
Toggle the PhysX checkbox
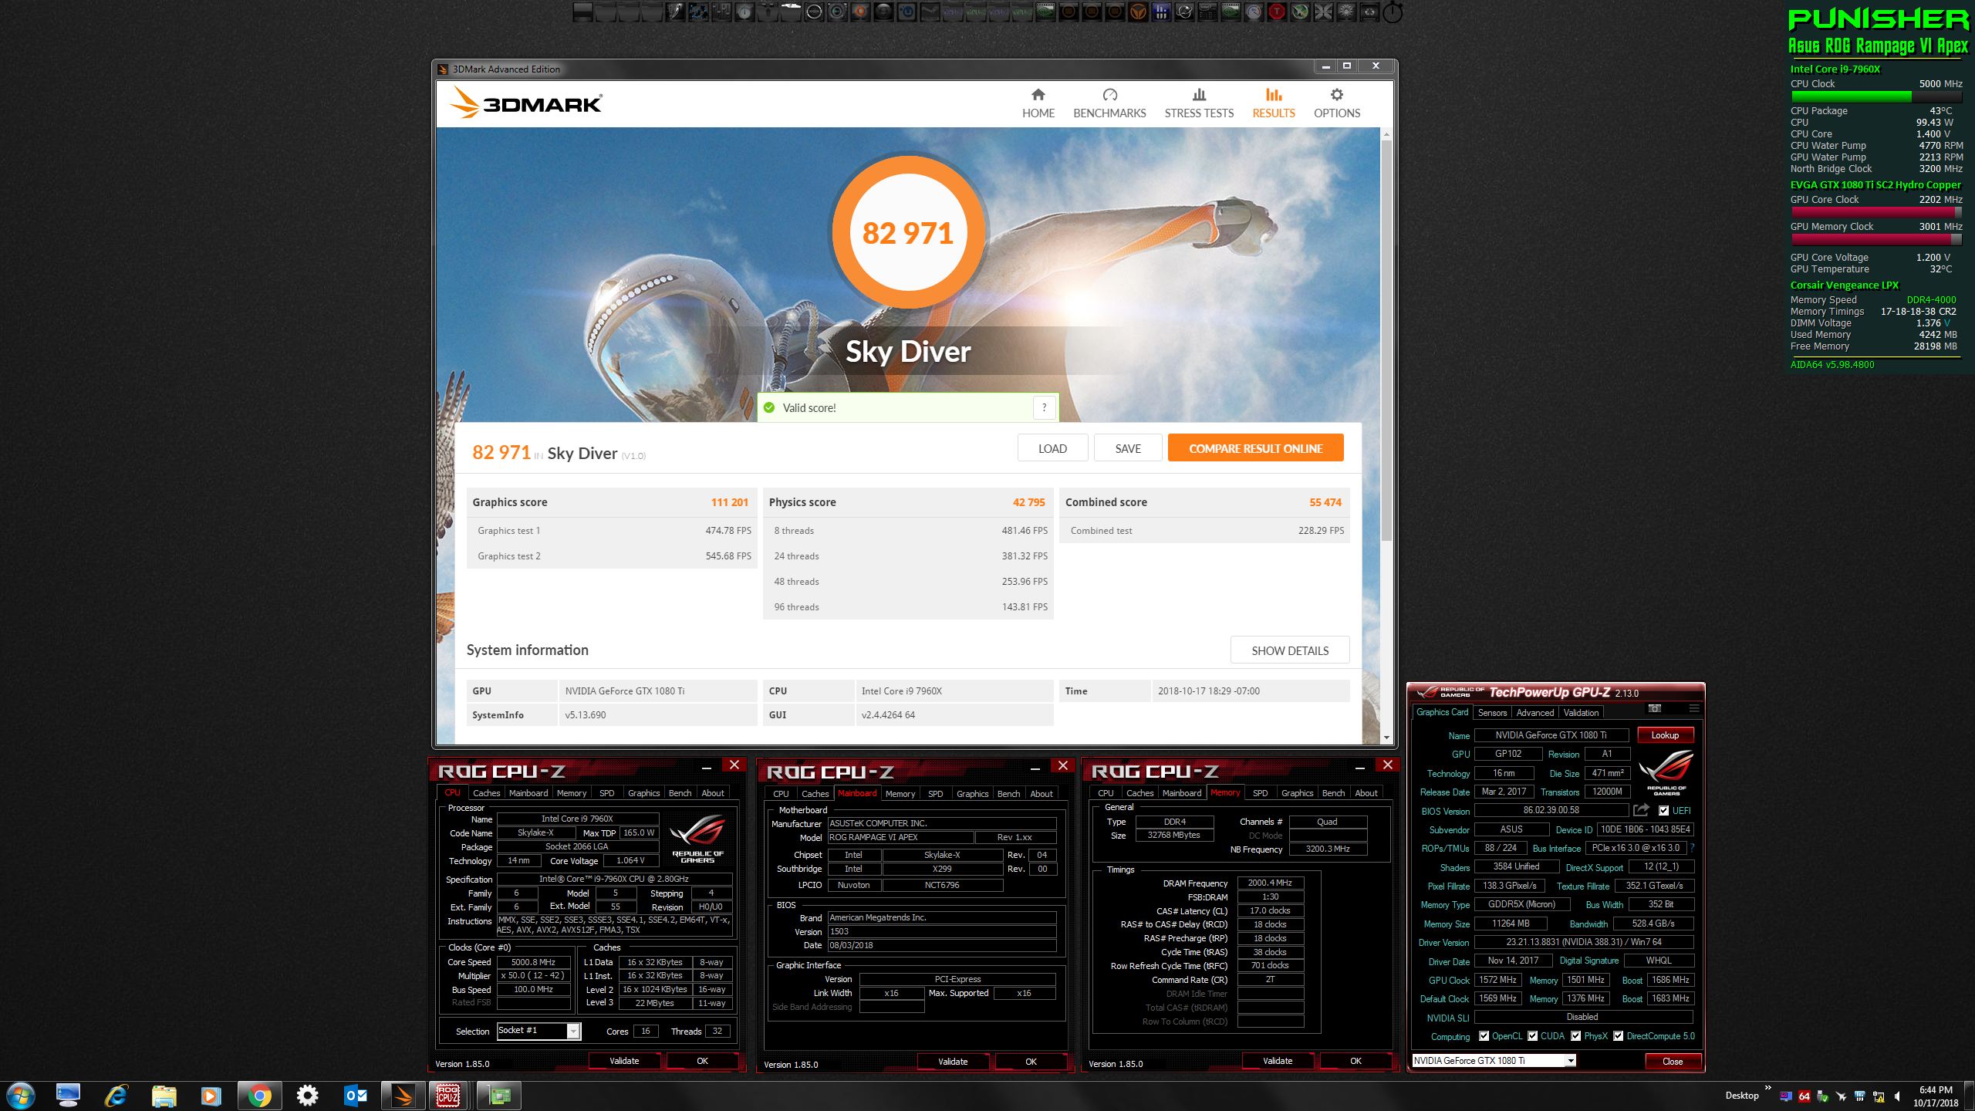click(x=1575, y=1036)
